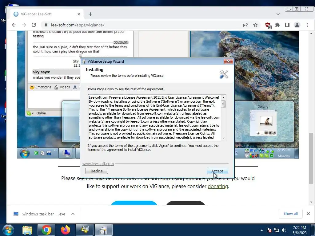Show hidden system tray icons
This screenshot has height=236, width=315.
click(261, 230)
